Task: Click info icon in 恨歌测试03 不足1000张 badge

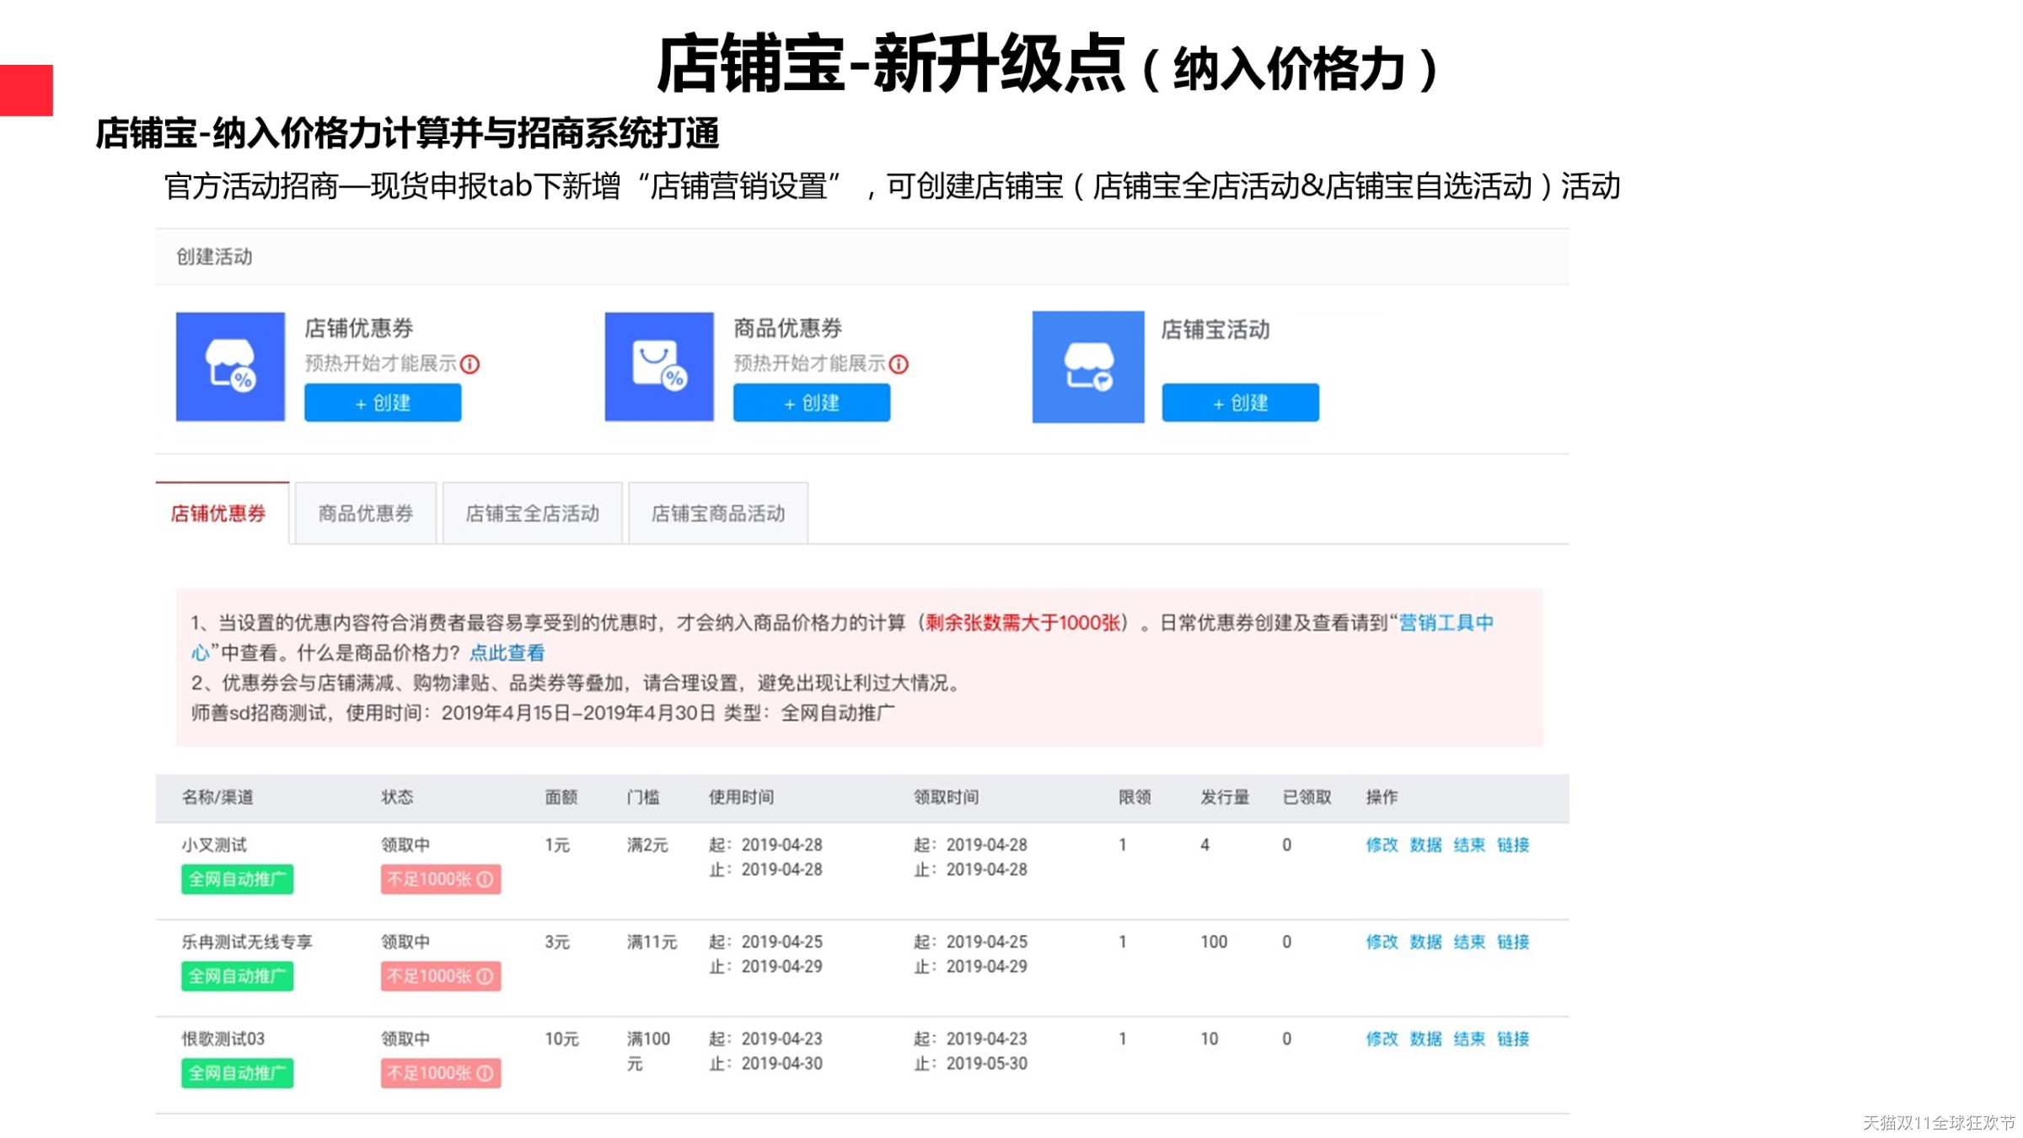Action: click(x=486, y=1073)
